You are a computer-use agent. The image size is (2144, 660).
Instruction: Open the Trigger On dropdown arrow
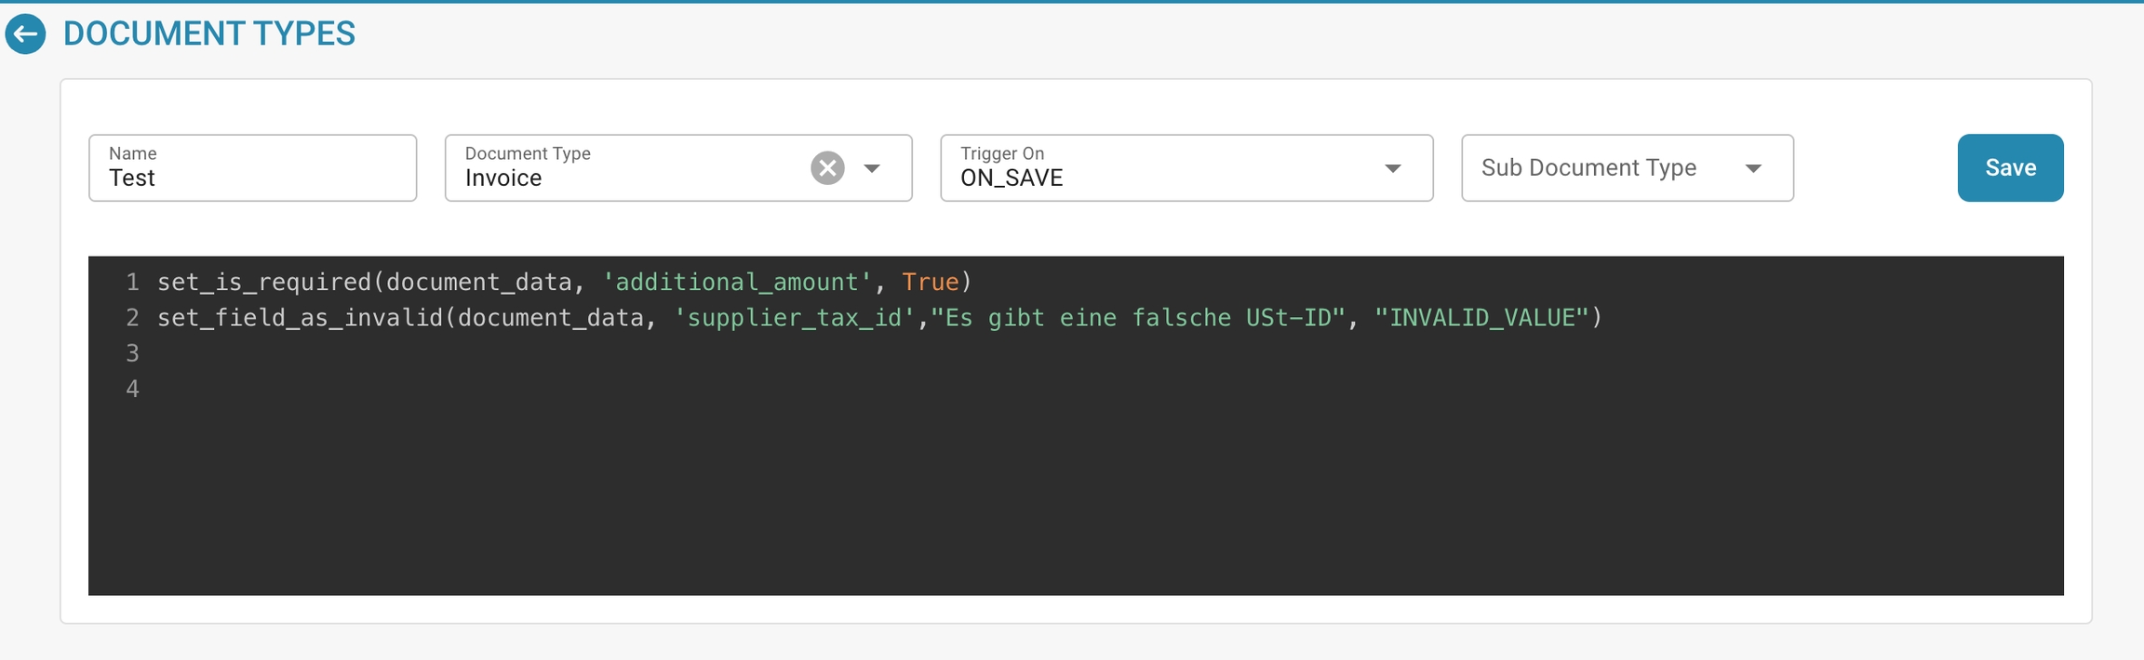pos(1392,168)
